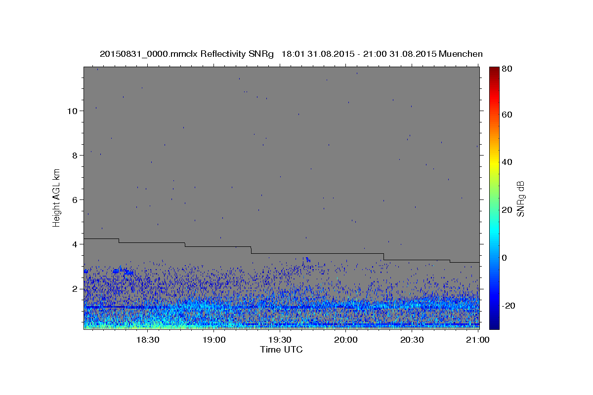Click the height tick label 2
This screenshot has width=593, height=395.
pos(75,288)
